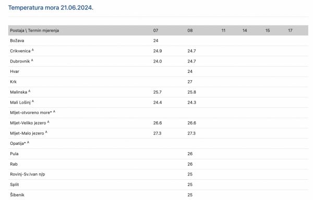Click the 08 column header
Screen dimensions: 313x200
pos(190,31)
